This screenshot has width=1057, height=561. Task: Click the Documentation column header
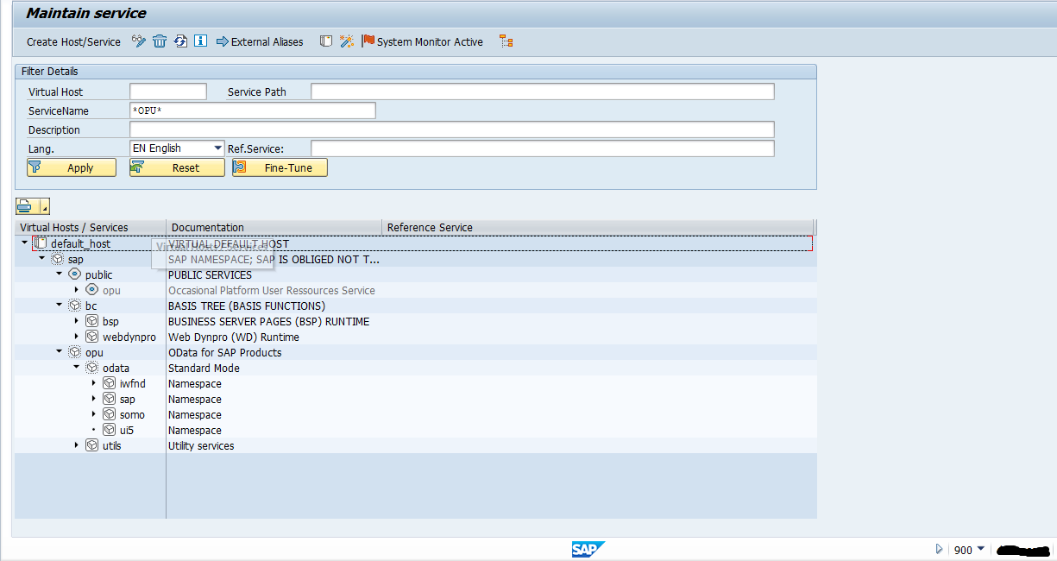[x=274, y=227]
